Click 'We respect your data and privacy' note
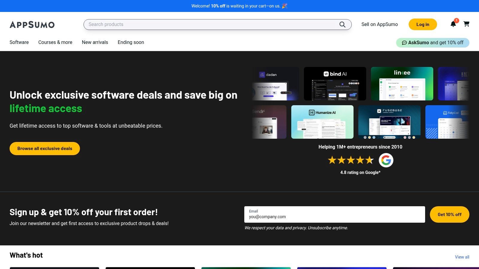The width and height of the screenshot is (479, 269). (x=296, y=228)
